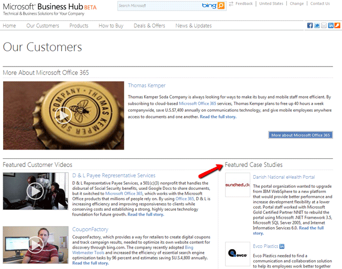Screen dimensions: 342x269
Task: Click the Evco logo thumbnail
Action: pyautogui.click(x=238, y=254)
